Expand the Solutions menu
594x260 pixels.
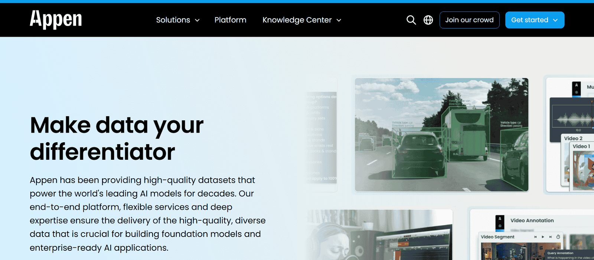click(x=178, y=20)
